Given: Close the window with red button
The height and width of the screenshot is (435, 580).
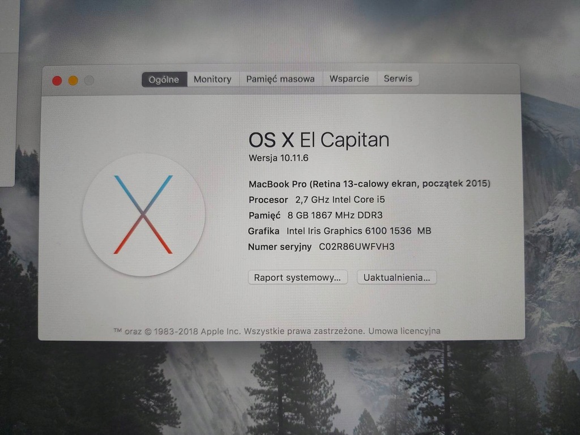Looking at the screenshot, I should (57, 80).
